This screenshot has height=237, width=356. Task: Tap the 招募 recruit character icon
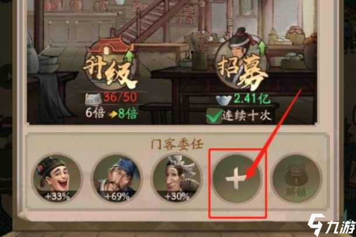pyautogui.click(x=242, y=62)
